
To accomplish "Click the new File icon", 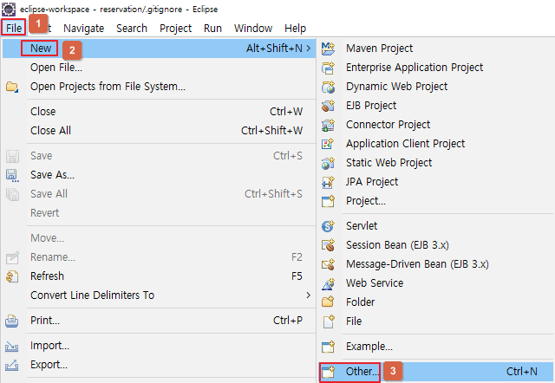I will click(x=329, y=321).
